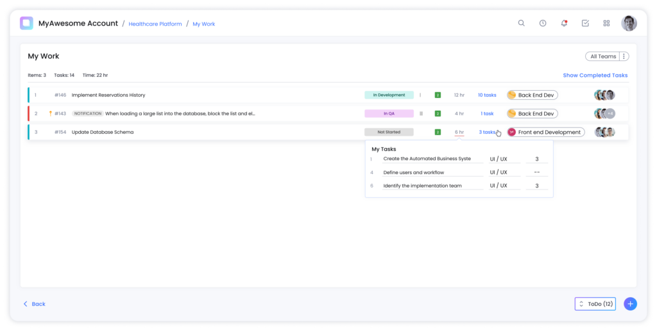Click the purple app logo
Viewport: 657px width, 331px height.
coord(26,23)
